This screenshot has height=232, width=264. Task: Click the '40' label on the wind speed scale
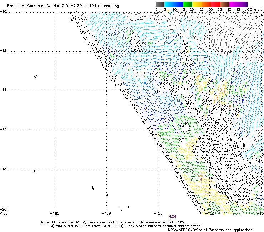(229, 10)
